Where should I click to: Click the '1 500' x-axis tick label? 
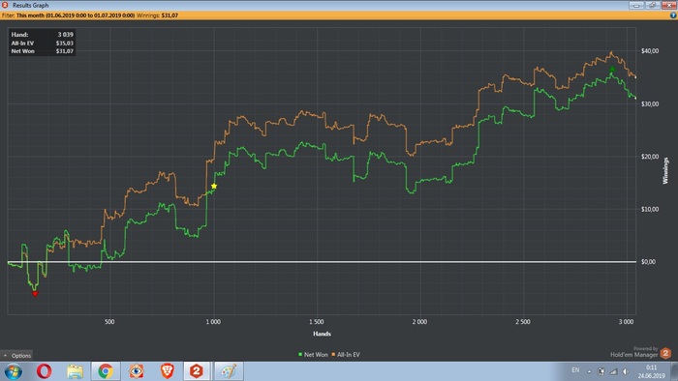click(x=317, y=322)
